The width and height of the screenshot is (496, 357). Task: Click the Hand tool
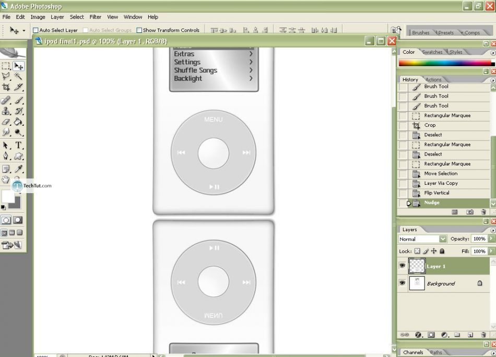6,180
